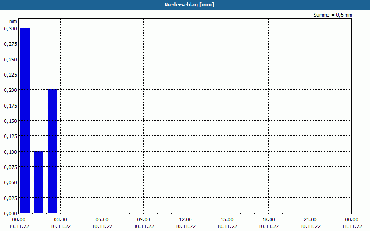The width and height of the screenshot is (370, 231).
Task: Click the 0,075 y-axis label
Action: 11,167
